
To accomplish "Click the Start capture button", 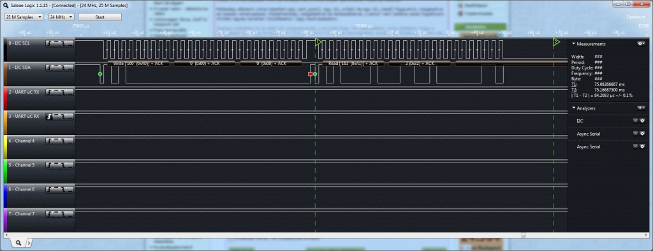I will (x=100, y=17).
